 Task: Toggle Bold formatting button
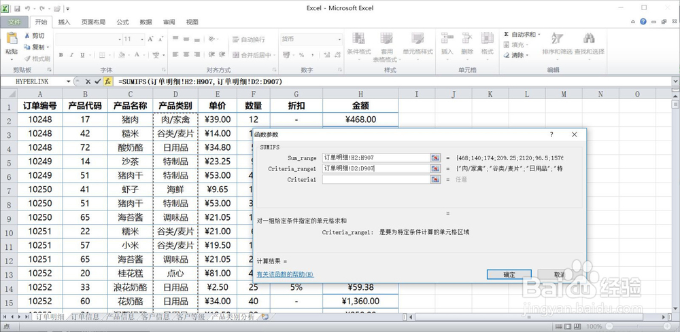coord(61,55)
